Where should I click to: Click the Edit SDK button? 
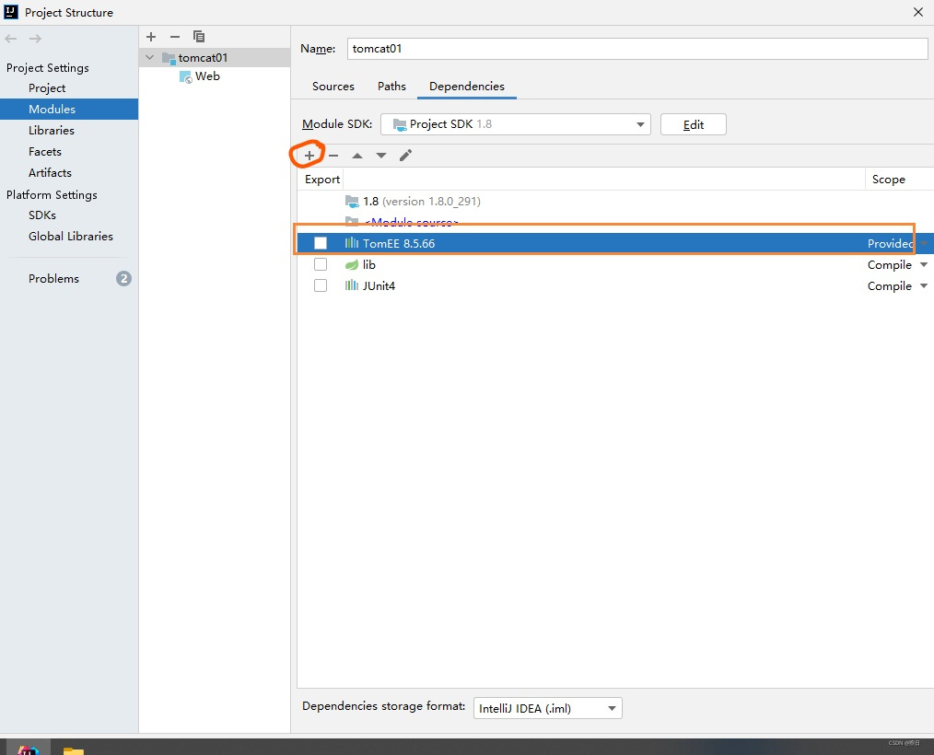pyautogui.click(x=693, y=124)
